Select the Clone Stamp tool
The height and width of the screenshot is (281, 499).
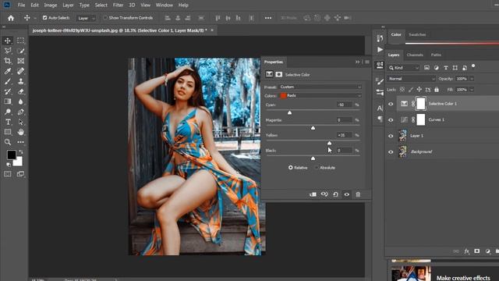click(21, 81)
